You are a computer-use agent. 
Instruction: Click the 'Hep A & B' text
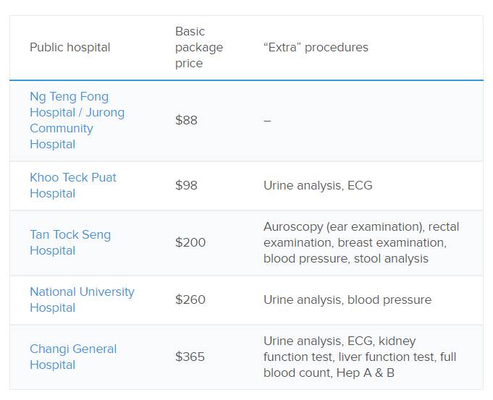(366, 373)
